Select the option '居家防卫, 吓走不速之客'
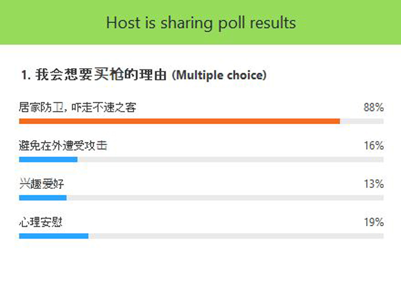The image size is (401, 288). coord(77,107)
